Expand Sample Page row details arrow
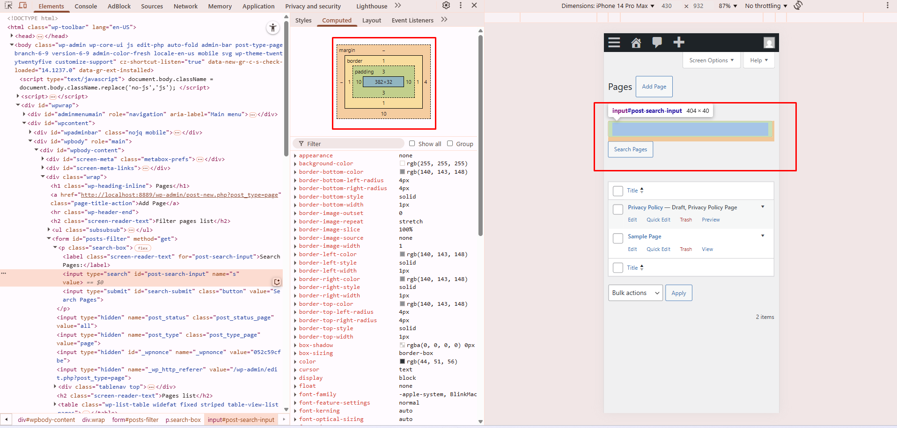897x428 pixels. 763,236
